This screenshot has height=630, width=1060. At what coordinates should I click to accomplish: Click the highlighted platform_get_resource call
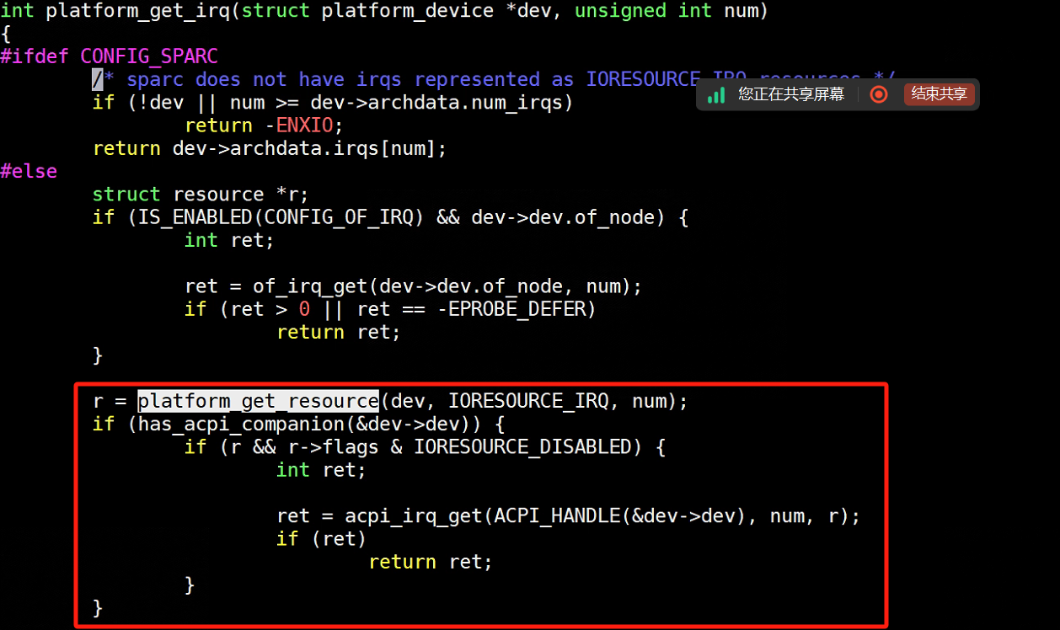point(258,401)
